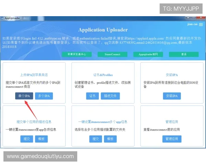Select the 一键设置itunesconnect多个app信息 heading

[x=103, y=122]
